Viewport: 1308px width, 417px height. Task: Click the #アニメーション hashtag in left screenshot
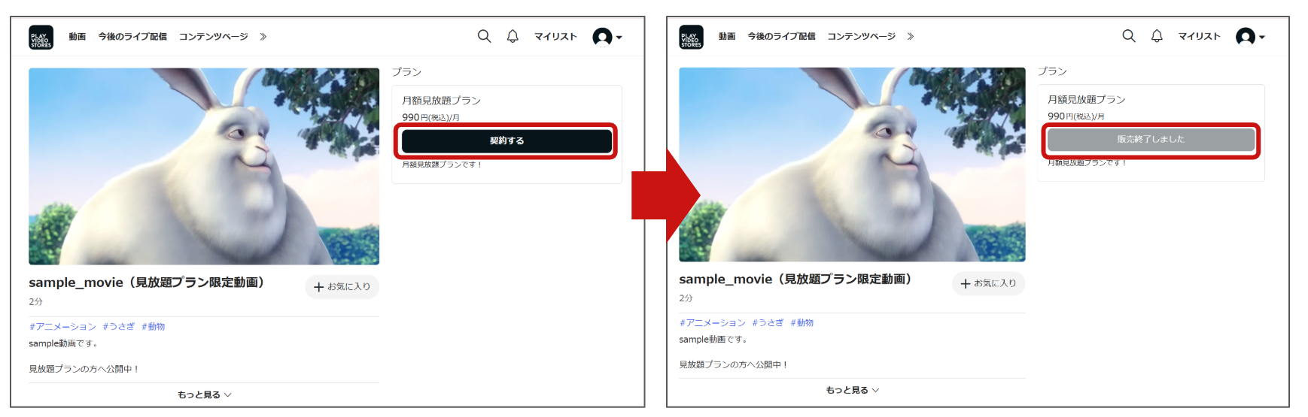tap(62, 327)
